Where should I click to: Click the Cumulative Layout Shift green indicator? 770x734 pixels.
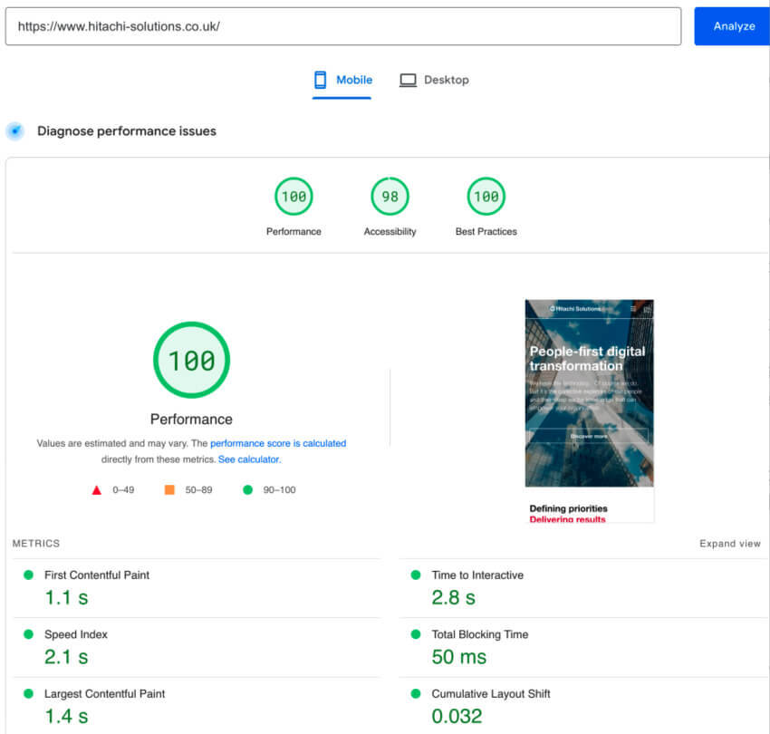pyautogui.click(x=416, y=694)
